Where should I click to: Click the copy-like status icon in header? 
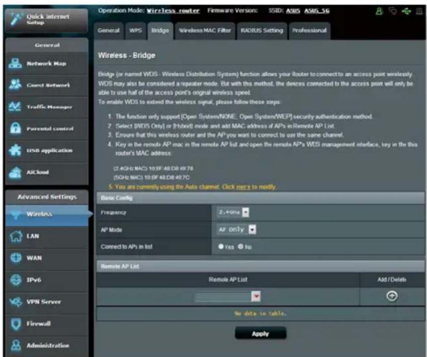[x=392, y=11]
